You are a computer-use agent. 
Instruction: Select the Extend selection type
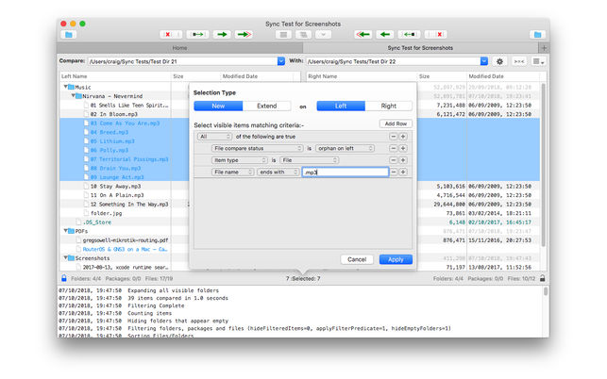pyautogui.click(x=267, y=106)
